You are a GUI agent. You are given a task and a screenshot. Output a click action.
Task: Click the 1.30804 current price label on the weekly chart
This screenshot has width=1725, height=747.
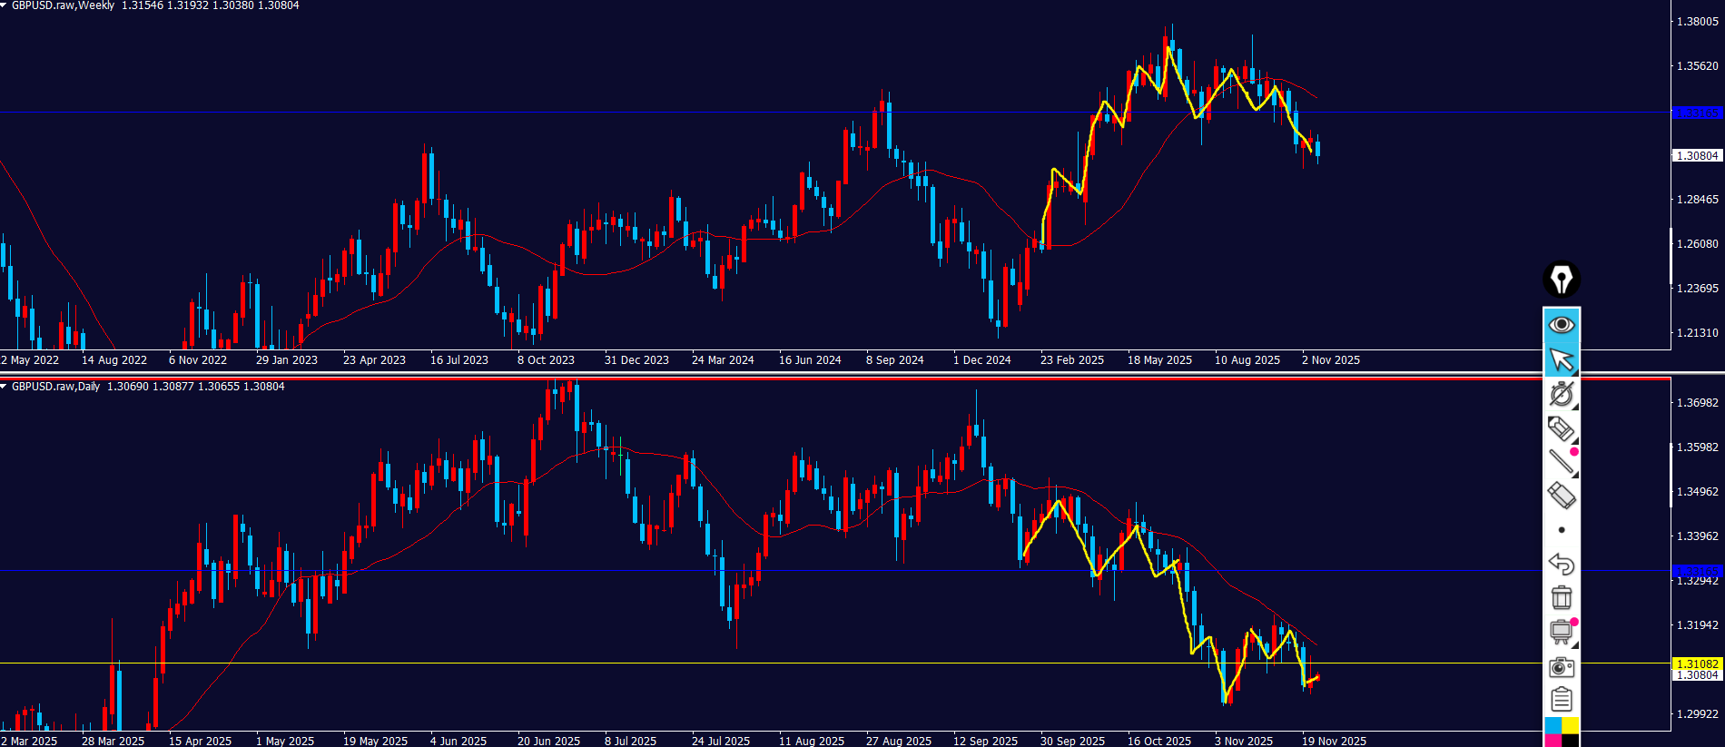[1697, 156]
